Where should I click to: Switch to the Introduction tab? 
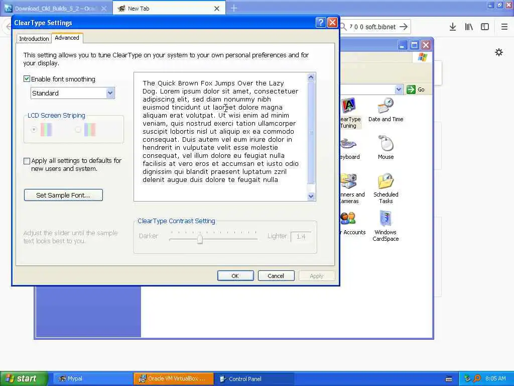(x=34, y=39)
